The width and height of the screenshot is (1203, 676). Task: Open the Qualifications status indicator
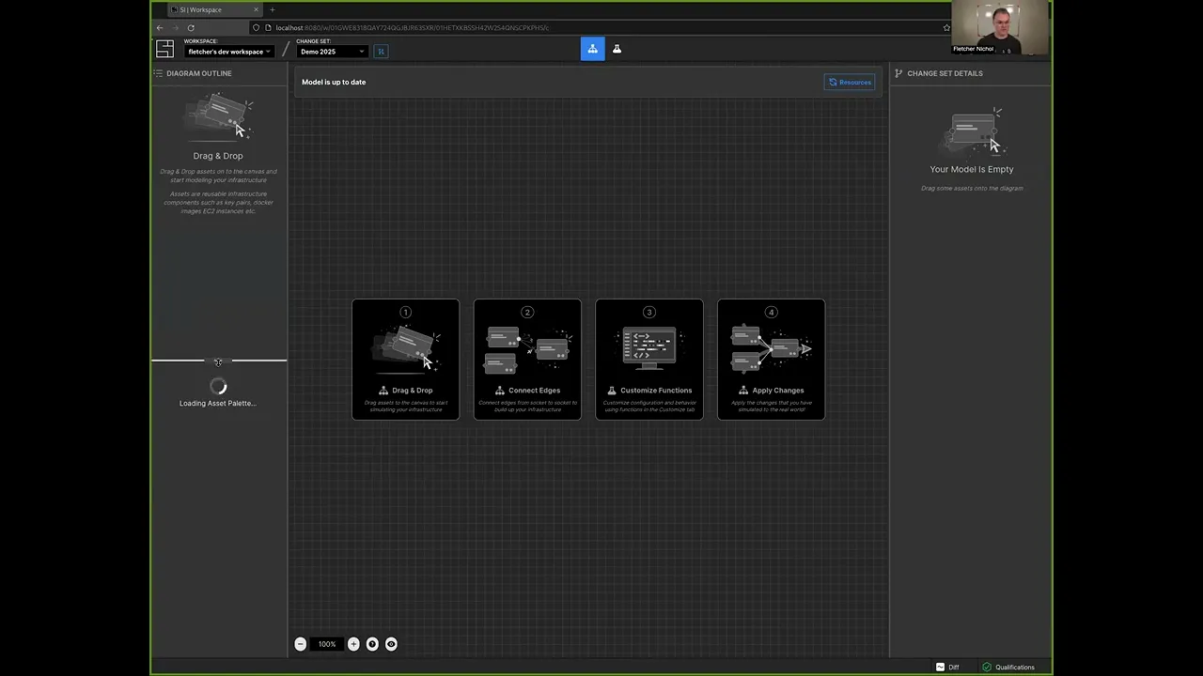coord(1008,667)
